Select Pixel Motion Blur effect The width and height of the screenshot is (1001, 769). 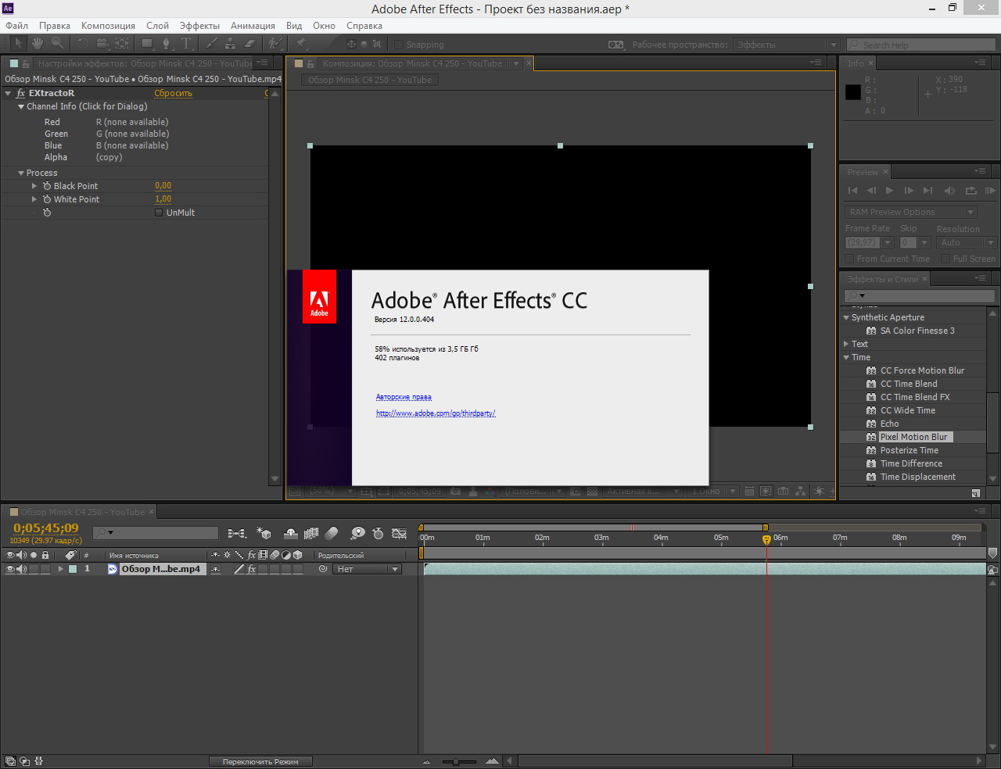pos(913,437)
